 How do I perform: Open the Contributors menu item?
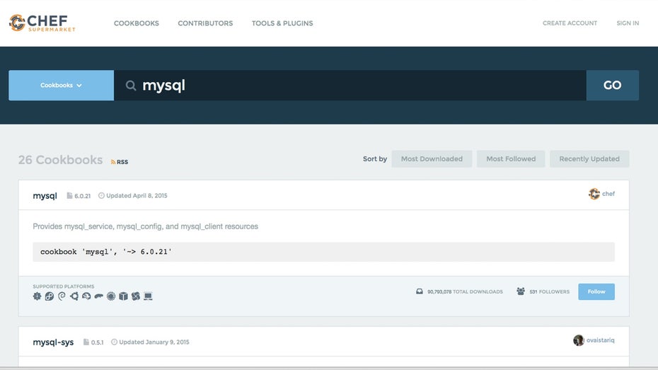click(205, 23)
